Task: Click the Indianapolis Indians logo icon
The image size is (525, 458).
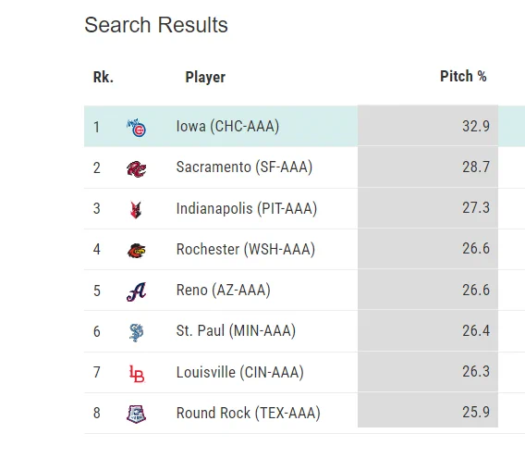Action: point(136,209)
